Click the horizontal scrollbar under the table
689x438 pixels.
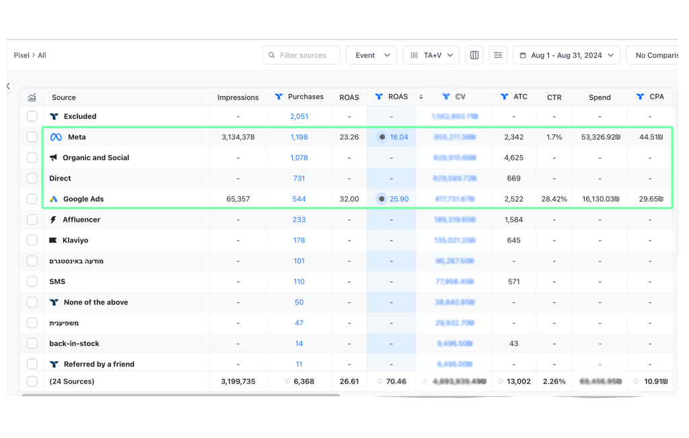(180, 395)
